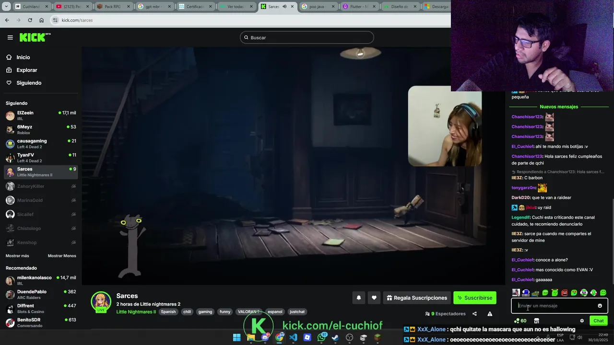Screen dimensions: 614x345
Task: Click chat username El_Cuchiof saying gaaaaaa
Action: point(522,279)
